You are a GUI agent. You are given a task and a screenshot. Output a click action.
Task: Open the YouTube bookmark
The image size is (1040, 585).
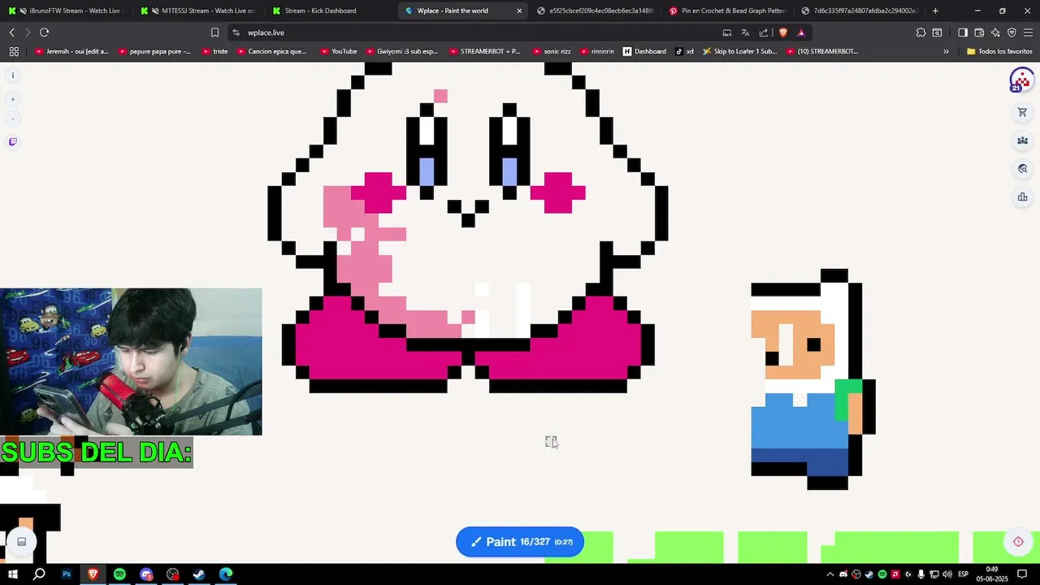click(339, 51)
